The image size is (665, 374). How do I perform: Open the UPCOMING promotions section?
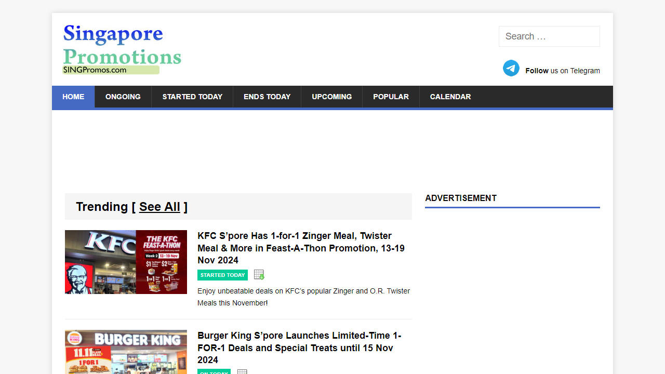[x=331, y=97]
